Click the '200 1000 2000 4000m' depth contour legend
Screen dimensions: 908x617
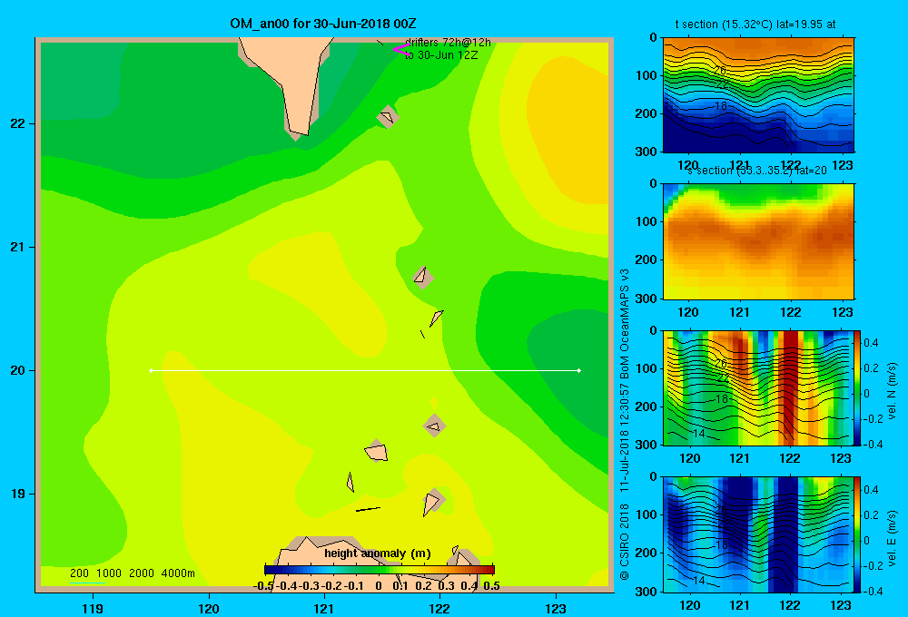(132, 573)
